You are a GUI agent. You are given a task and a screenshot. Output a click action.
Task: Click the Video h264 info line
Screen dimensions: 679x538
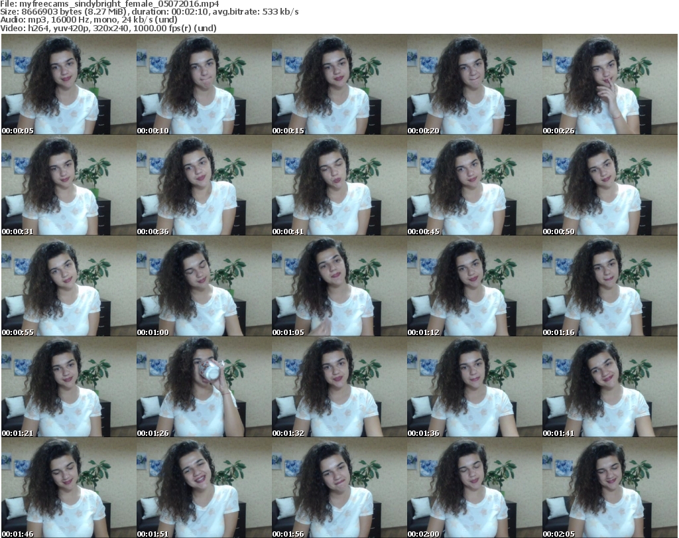point(108,28)
